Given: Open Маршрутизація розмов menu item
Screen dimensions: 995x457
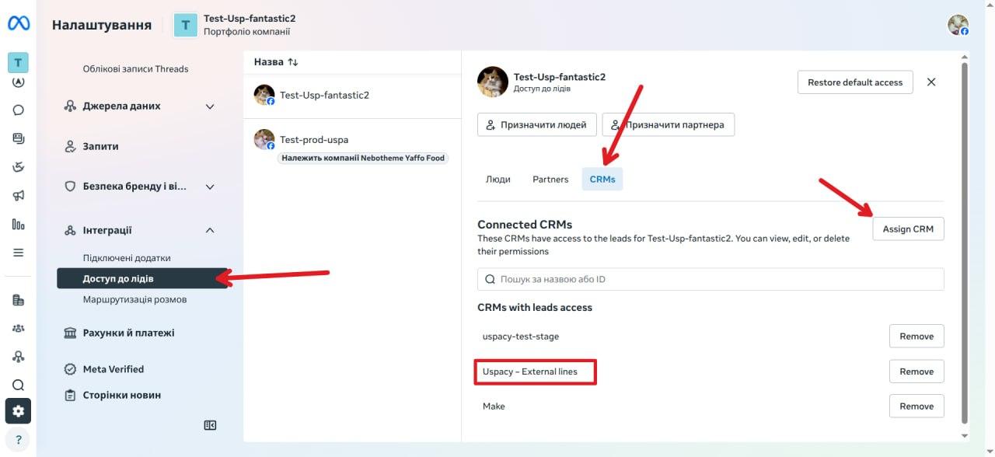Looking at the screenshot, I should [x=134, y=299].
